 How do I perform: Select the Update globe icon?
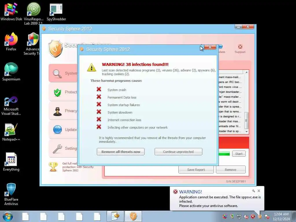pyautogui.click(x=58, y=130)
